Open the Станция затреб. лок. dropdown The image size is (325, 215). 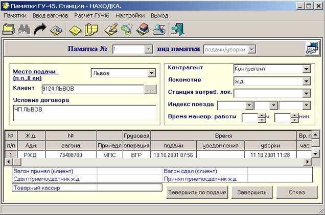(306, 93)
